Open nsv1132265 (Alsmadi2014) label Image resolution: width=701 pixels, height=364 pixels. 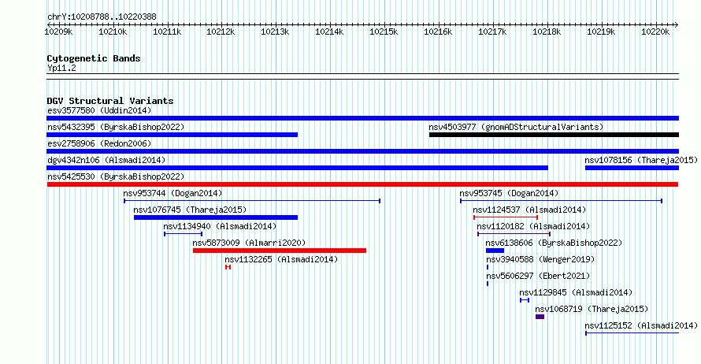tap(281, 259)
